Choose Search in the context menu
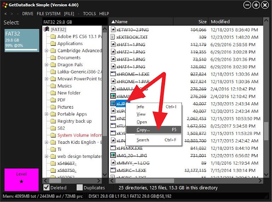The width and height of the screenshot is (272, 202). [153, 140]
